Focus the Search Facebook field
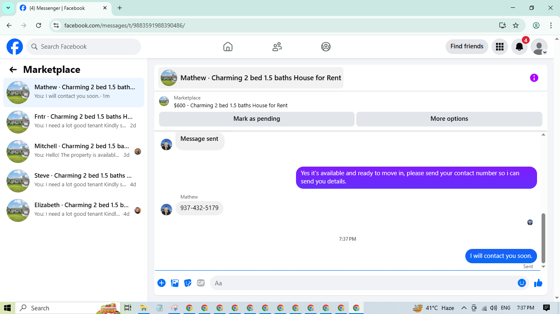Image resolution: width=560 pixels, height=314 pixels. point(84,47)
